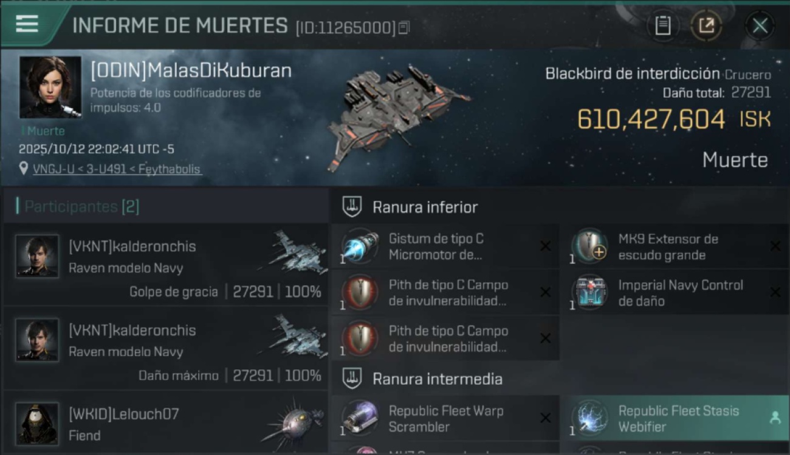Viewport: 790px width, 455px height.
Task: Click the Republic Fleet Stasis Webifier icon
Action: (x=589, y=419)
